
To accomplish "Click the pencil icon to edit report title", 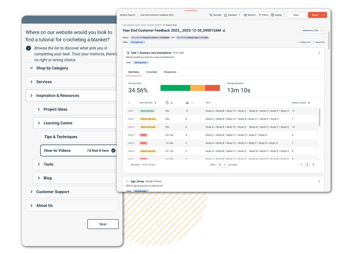I will click(x=224, y=30).
